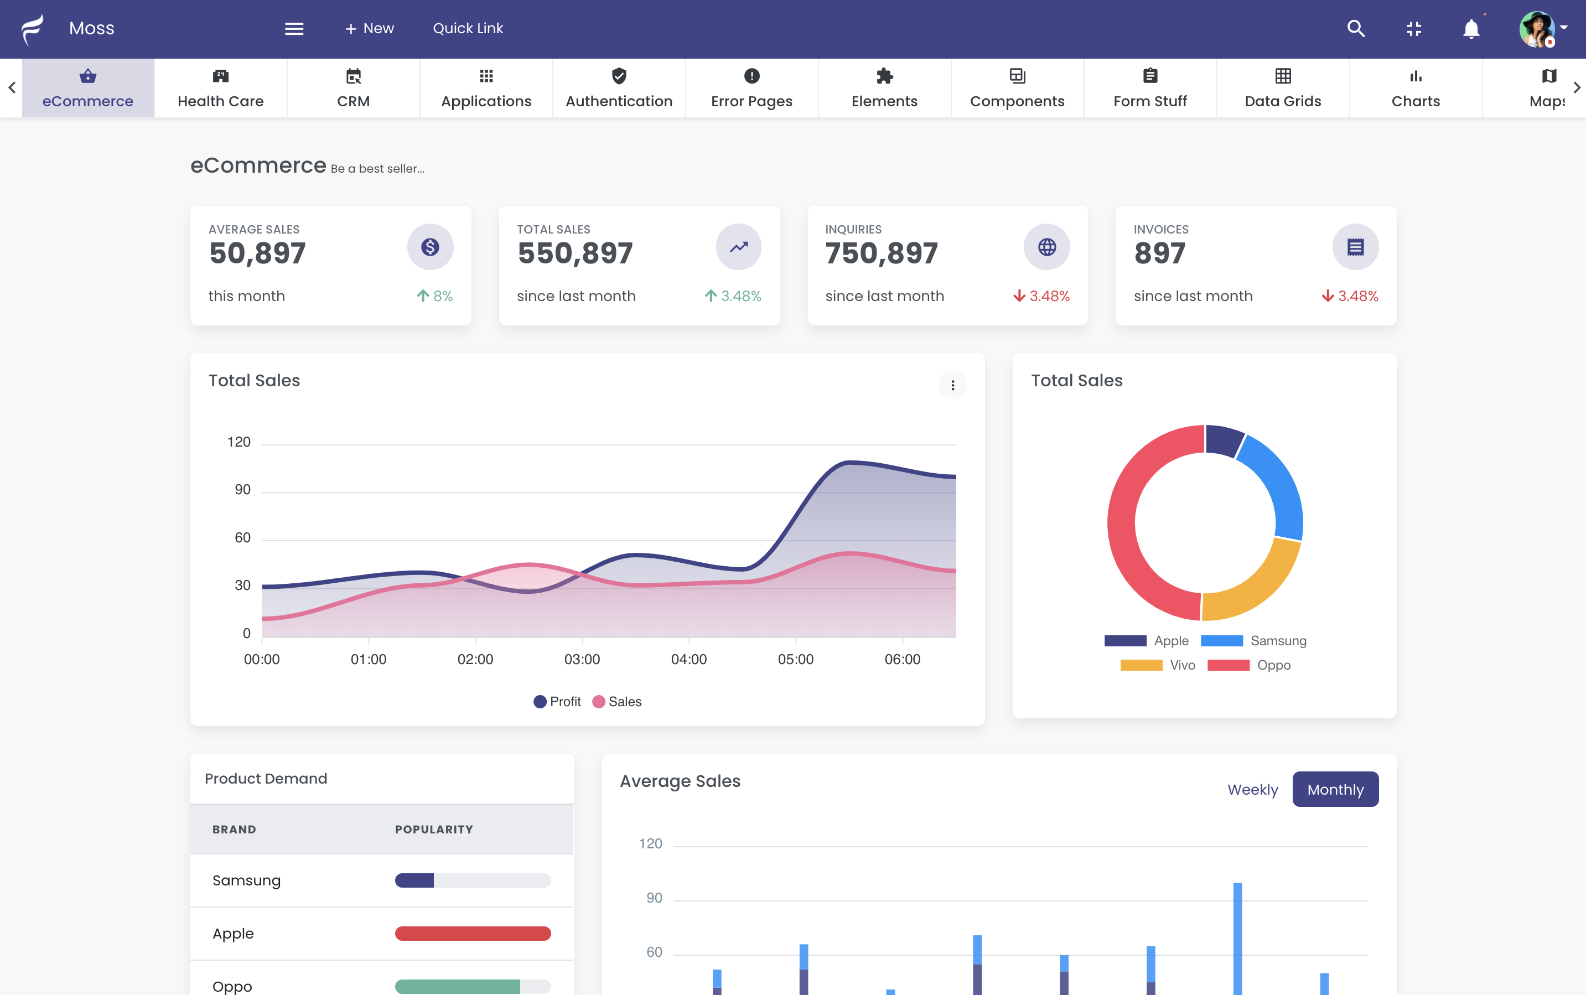Open the search icon in header
The width and height of the screenshot is (1586, 995).
1356,28
